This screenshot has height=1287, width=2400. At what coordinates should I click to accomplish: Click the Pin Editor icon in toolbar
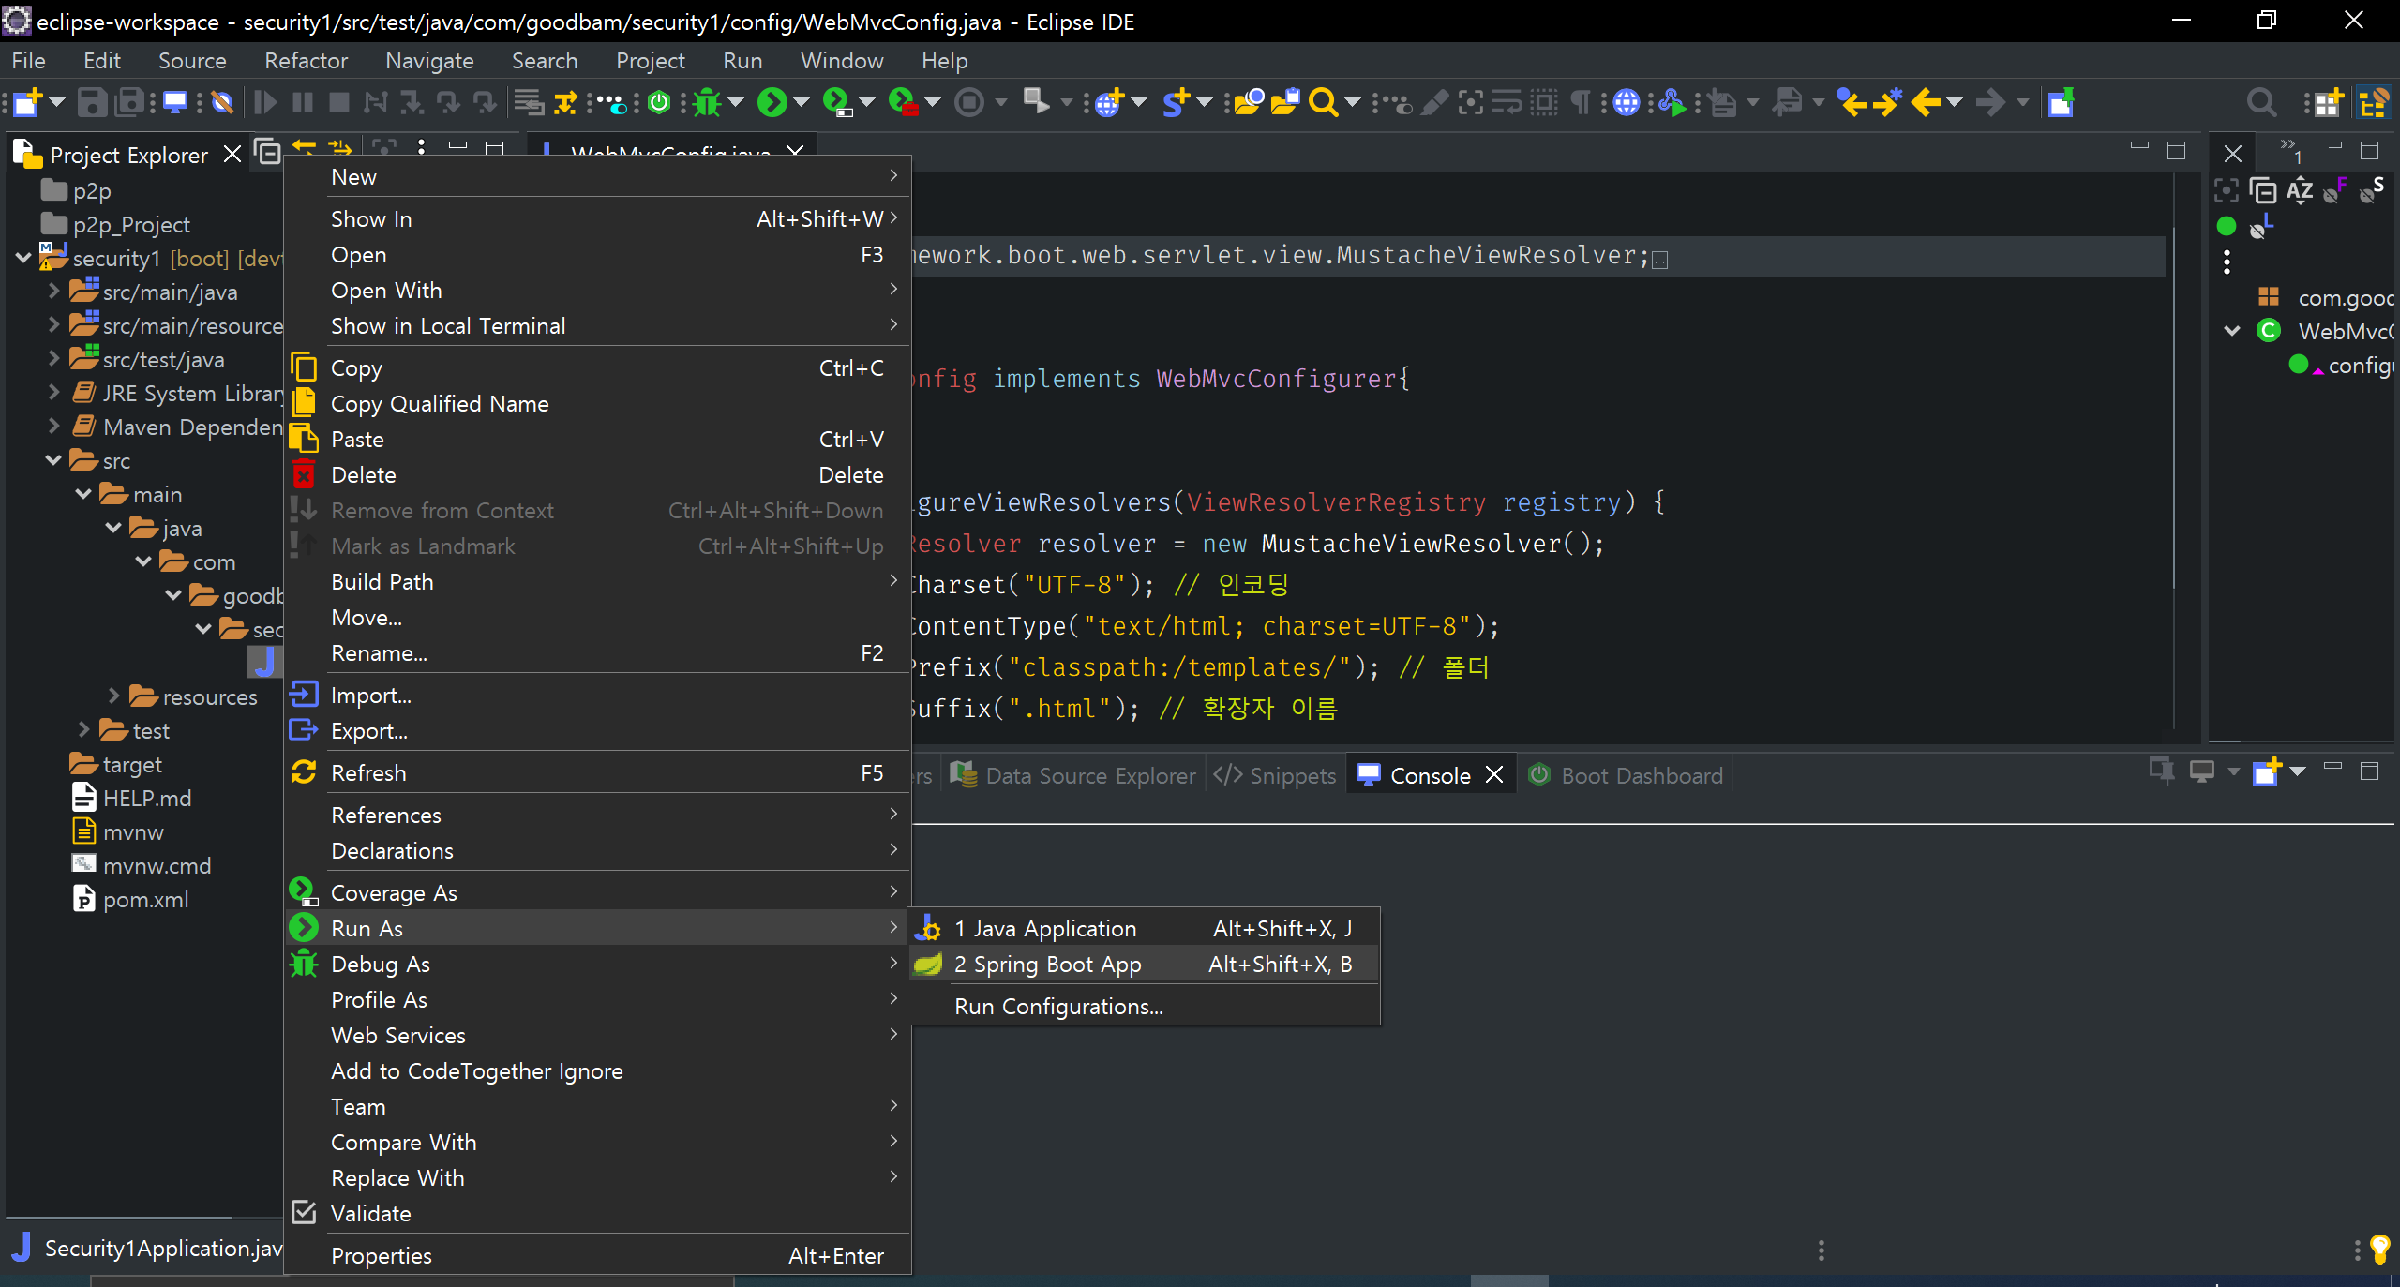[x=2062, y=102]
